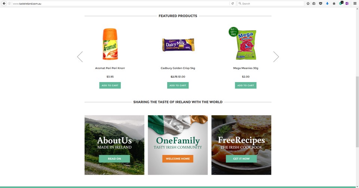Open the Mega Meanies product image
The image size is (359, 188).
click(x=244, y=44)
